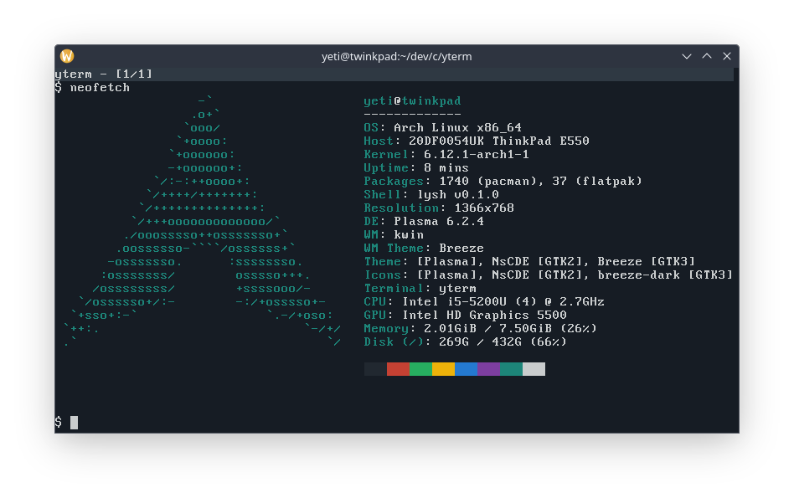Select the 'yterm - [1/1]' tab bar

pos(394,74)
